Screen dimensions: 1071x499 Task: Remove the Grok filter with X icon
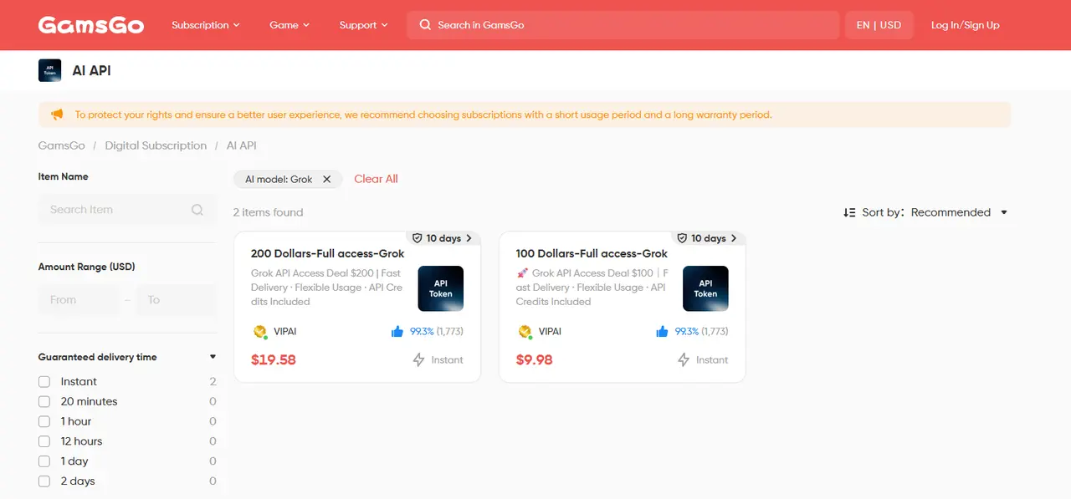[x=327, y=179]
